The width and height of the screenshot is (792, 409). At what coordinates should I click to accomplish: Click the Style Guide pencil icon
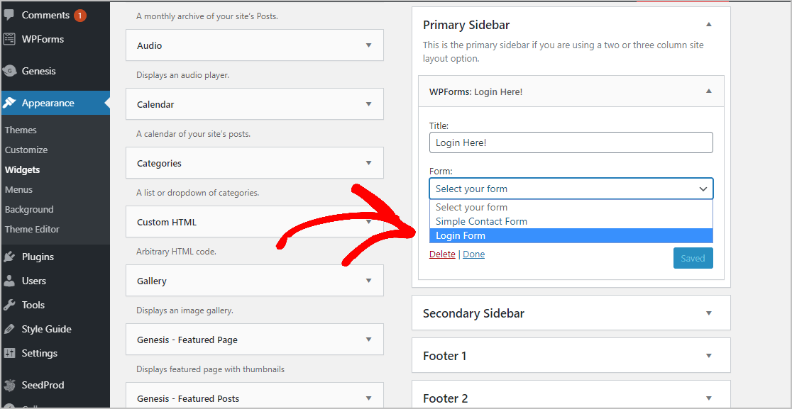[x=9, y=330]
